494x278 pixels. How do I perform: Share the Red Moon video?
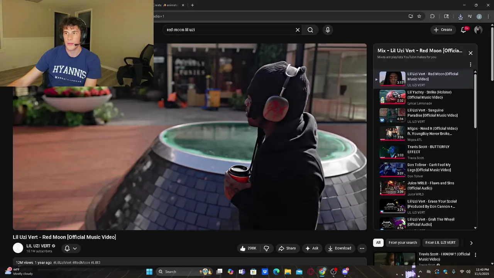tap(287, 248)
